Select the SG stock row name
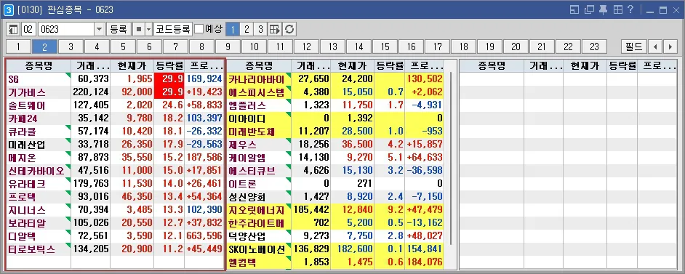 [x=15, y=79]
